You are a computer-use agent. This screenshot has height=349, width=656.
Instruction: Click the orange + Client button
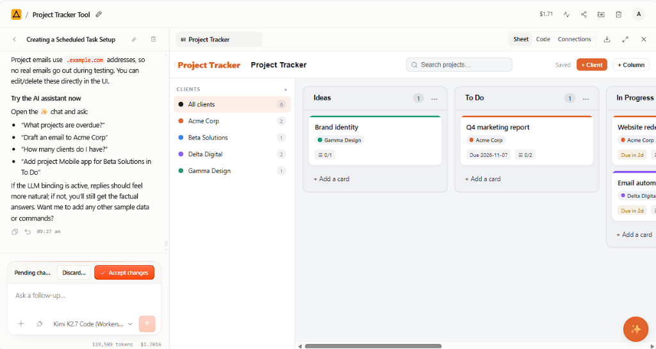591,65
